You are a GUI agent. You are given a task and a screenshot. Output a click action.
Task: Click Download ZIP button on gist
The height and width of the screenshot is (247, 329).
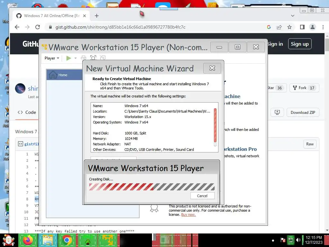pos(303,112)
